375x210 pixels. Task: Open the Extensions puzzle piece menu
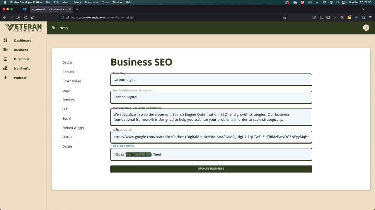(363, 17)
